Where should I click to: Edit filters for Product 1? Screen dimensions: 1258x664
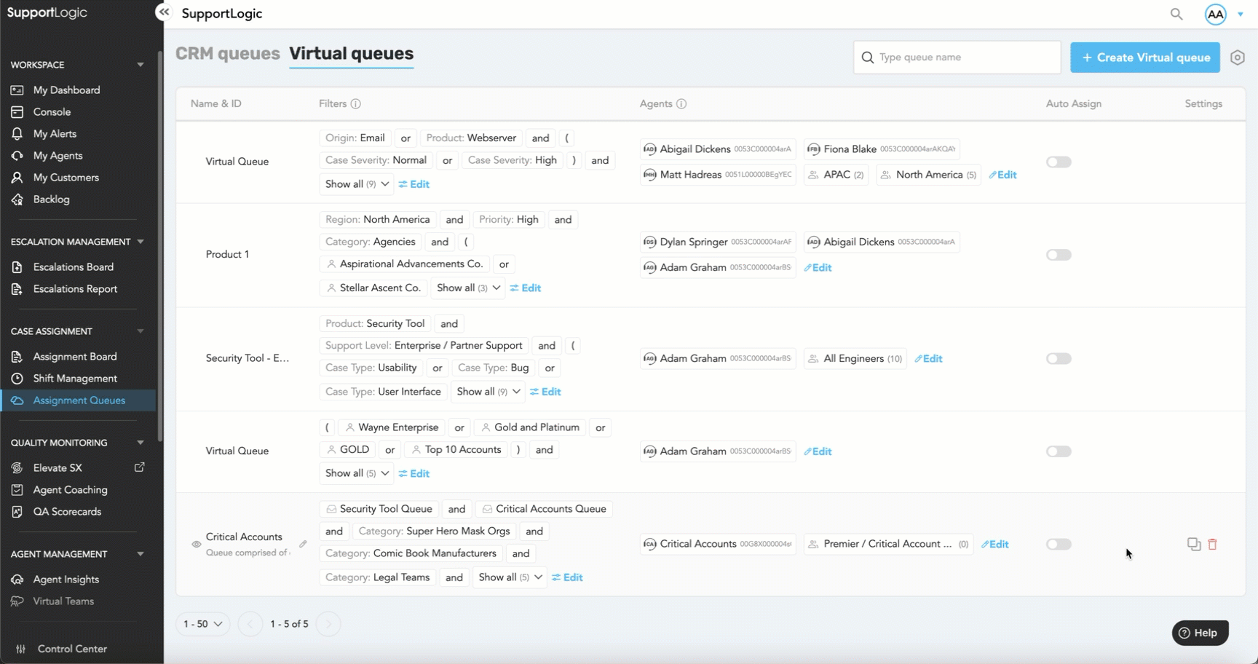click(526, 288)
